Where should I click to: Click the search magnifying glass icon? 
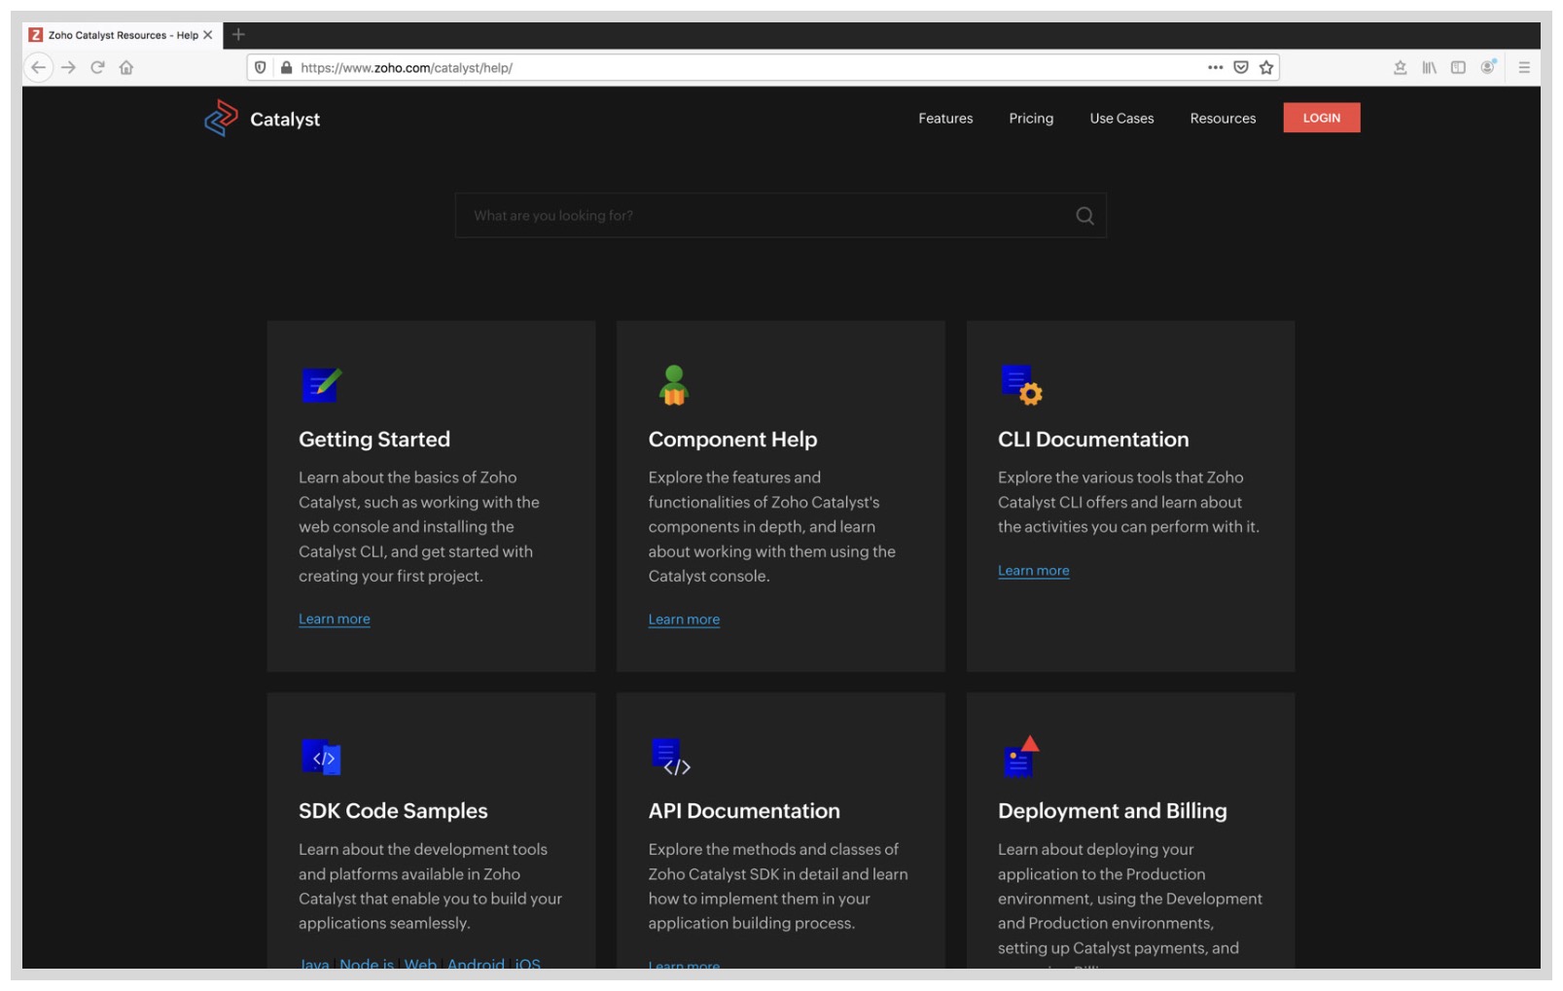(1083, 215)
